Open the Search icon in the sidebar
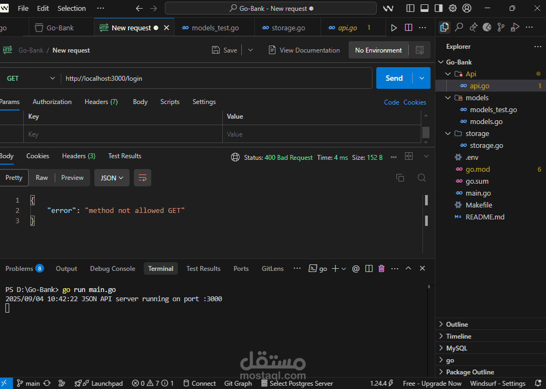This screenshot has height=389, width=546. (x=459, y=27)
